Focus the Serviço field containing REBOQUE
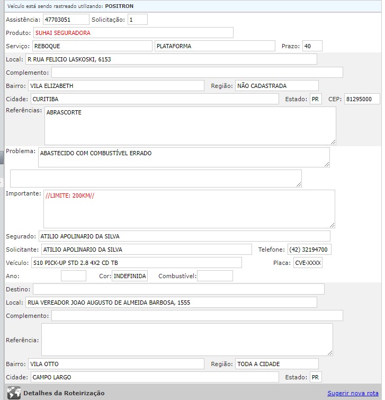The image size is (385, 400). click(x=92, y=46)
